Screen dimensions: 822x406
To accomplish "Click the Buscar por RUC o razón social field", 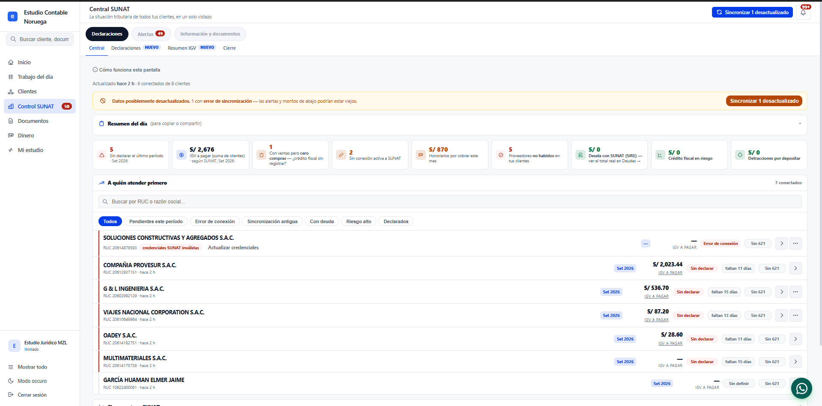I will (x=450, y=202).
